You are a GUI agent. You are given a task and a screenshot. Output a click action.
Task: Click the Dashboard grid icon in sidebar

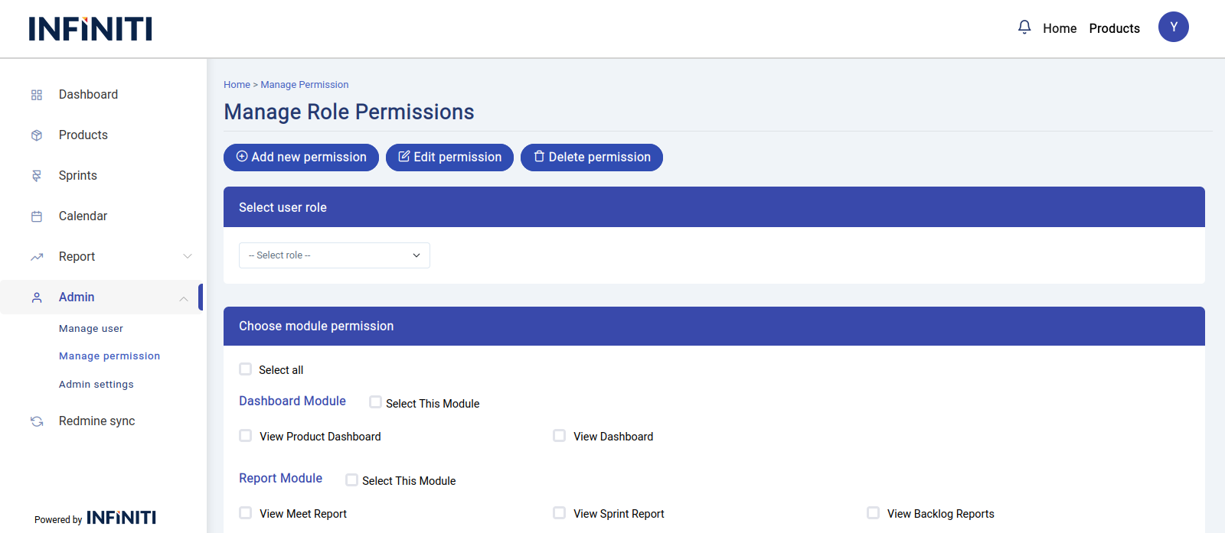37,95
